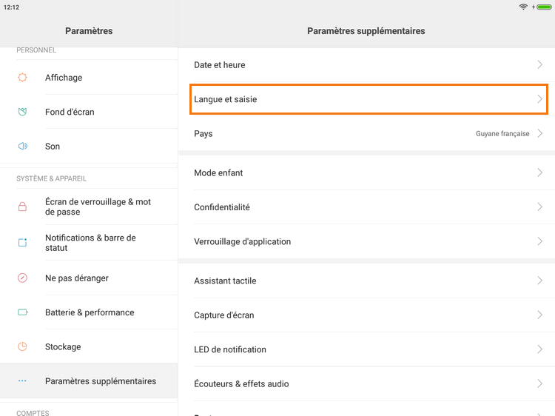The width and height of the screenshot is (555, 416).
Task: Open Assistant tactile option
Action: [x=366, y=281]
